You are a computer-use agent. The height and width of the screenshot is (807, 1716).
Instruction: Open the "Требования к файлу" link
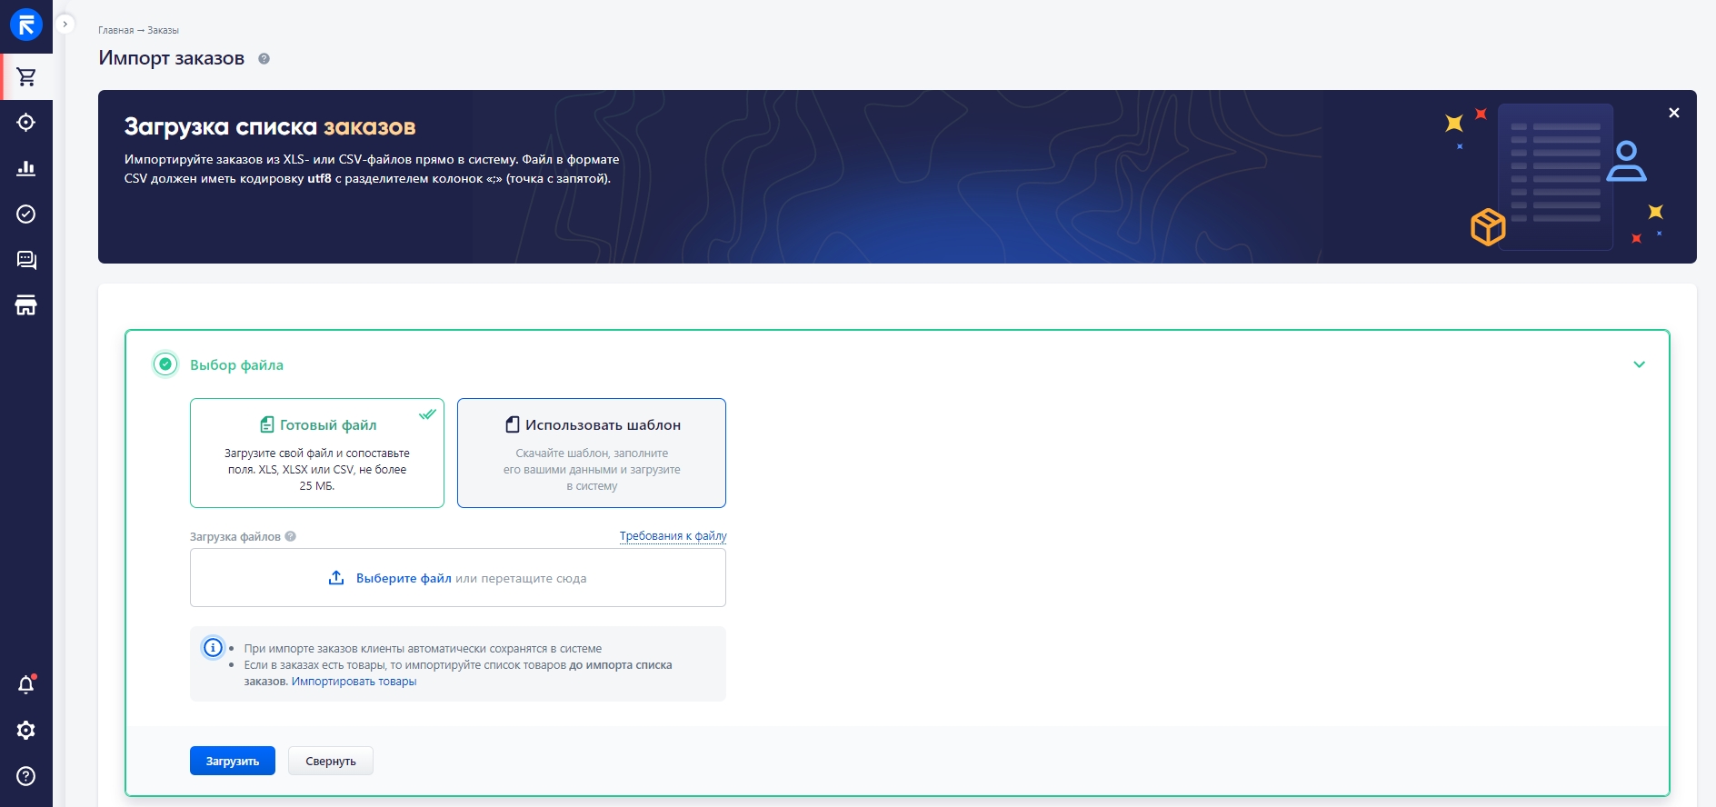[x=673, y=536]
